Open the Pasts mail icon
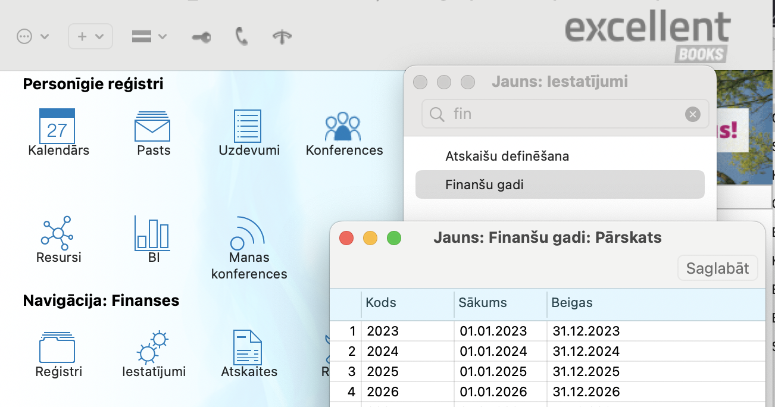 [152, 126]
